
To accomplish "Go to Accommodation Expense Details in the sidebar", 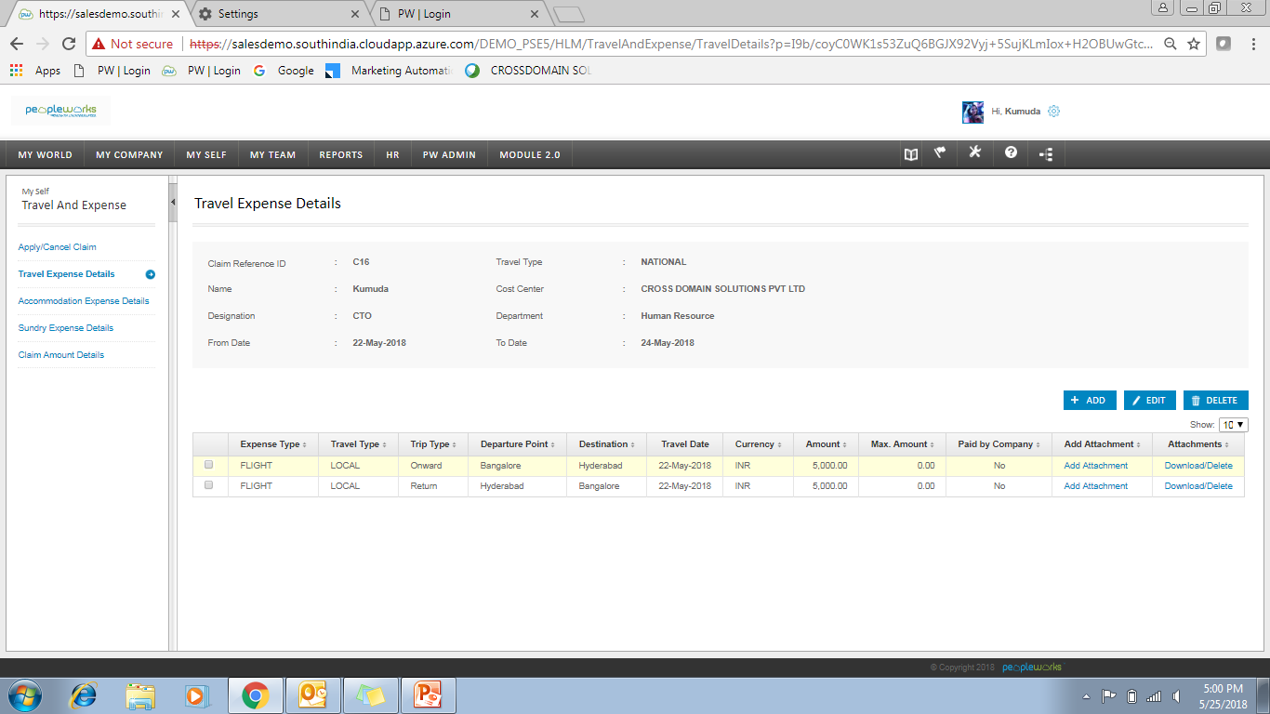I will 84,301.
